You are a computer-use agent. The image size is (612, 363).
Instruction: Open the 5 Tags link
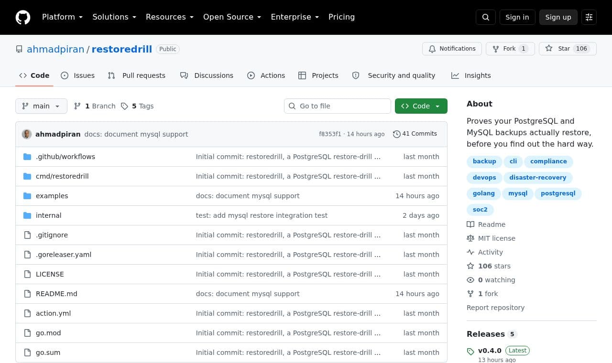[x=137, y=106]
